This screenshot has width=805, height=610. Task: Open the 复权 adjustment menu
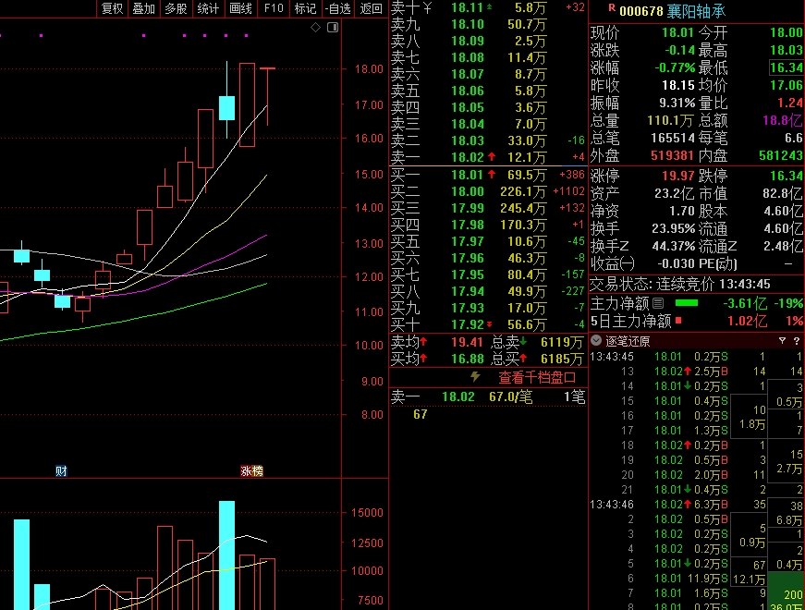tap(112, 8)
